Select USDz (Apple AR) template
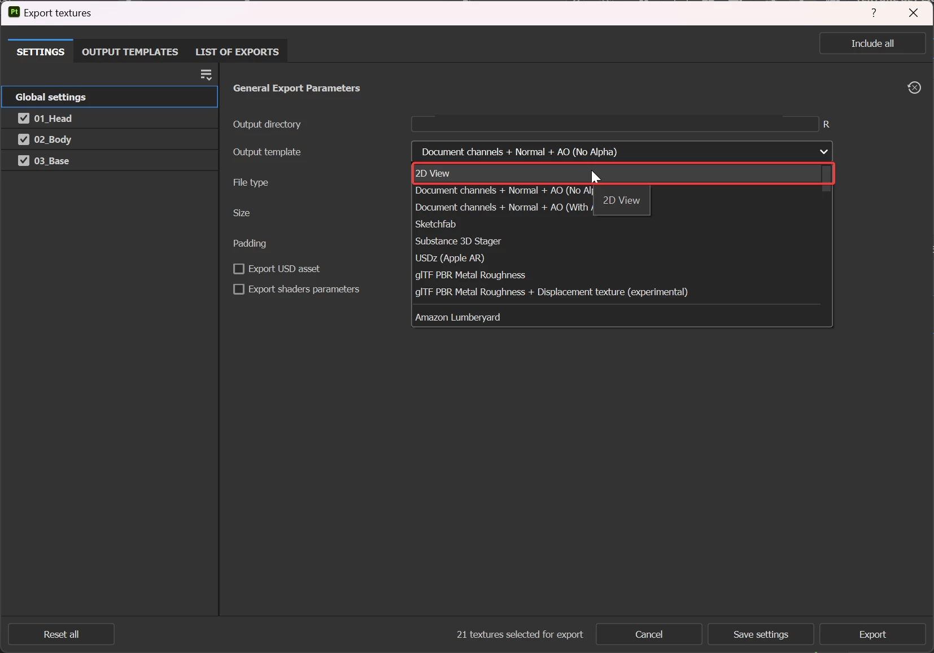 tap(617, 258)
